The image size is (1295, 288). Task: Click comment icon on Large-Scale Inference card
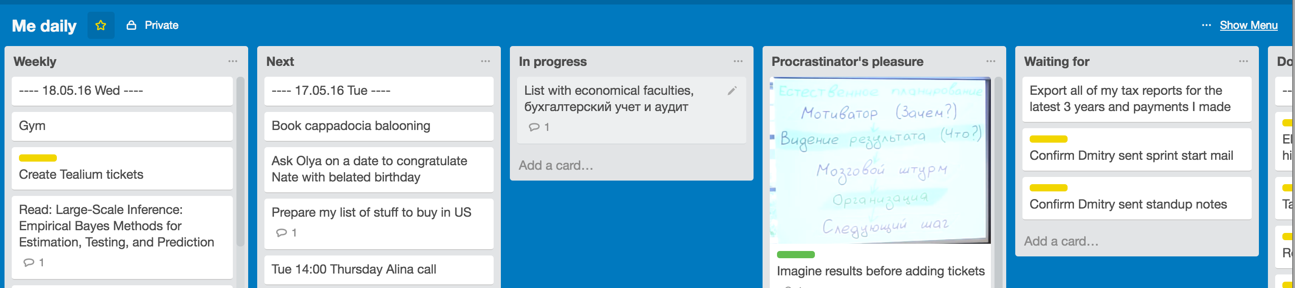click(x=29, y=262)
